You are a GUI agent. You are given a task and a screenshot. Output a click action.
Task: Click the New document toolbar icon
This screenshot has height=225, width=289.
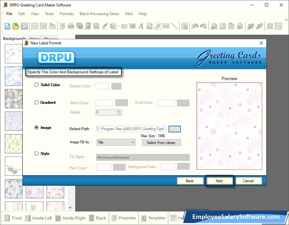click(7, 26)
